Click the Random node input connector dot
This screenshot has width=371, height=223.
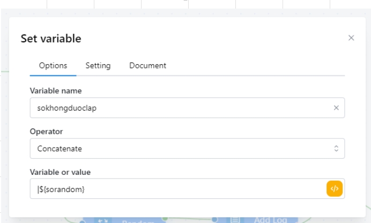click(x=82, y=220)
